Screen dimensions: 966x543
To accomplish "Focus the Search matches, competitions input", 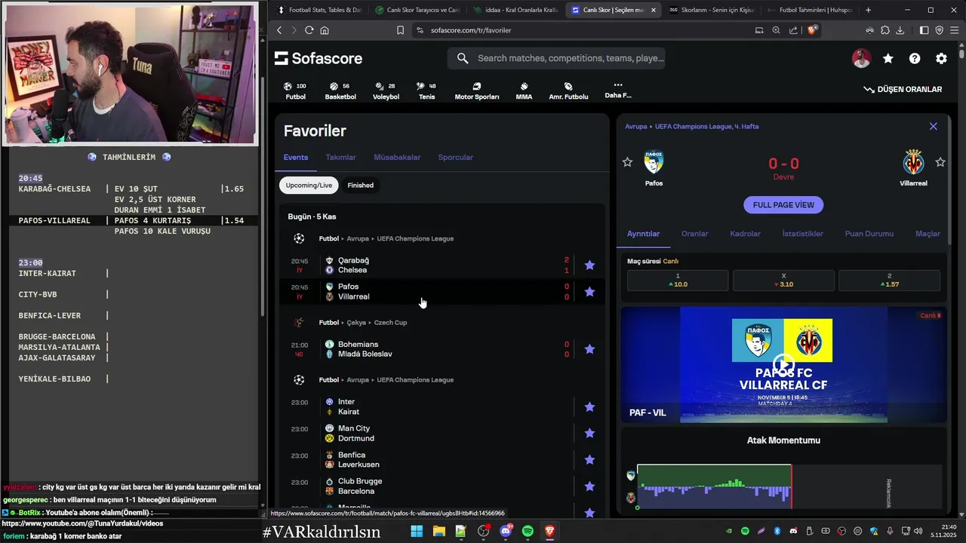I will (x=556, y=58).
